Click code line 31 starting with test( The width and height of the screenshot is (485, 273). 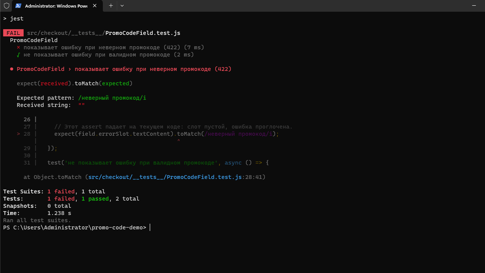tap(146, 163)
